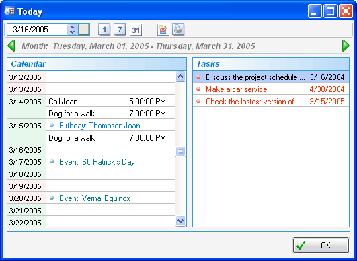Select calendar date cell 3/21/2005
This screenshot has width=357, height=261.
(27, 210)
